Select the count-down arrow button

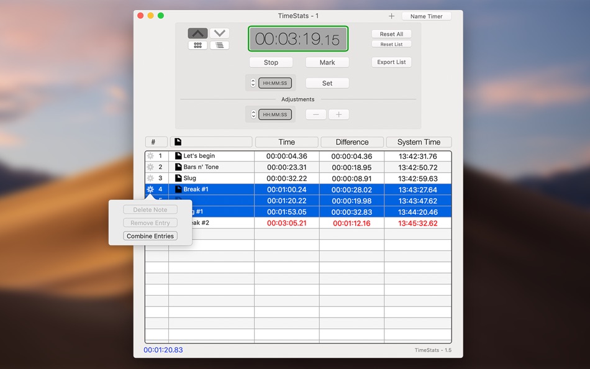(x=219, y=33)
